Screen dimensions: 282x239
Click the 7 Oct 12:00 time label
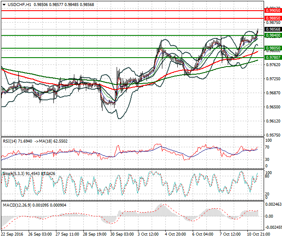(x=230, y=234)
